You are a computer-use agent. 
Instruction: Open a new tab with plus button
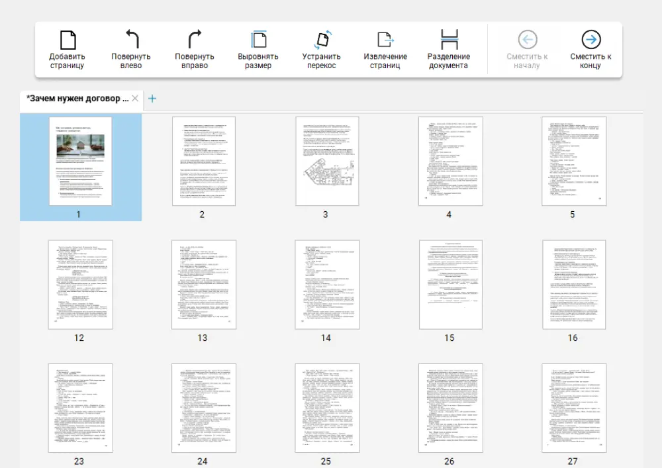click(x=152, y=99)
